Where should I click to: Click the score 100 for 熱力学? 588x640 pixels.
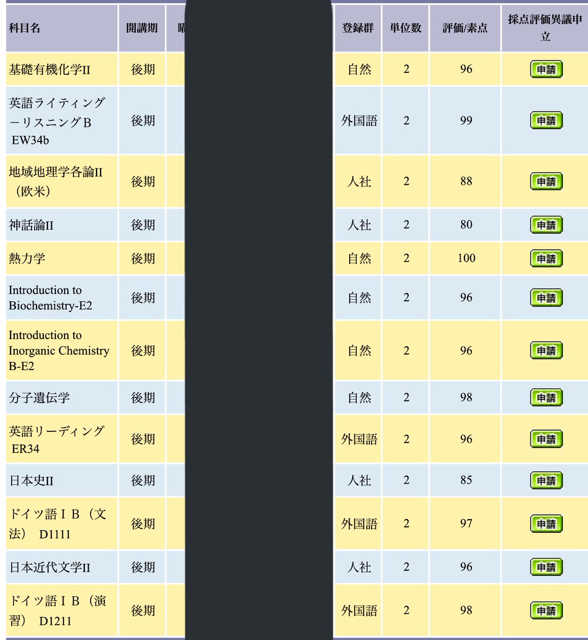click(466, 258)
